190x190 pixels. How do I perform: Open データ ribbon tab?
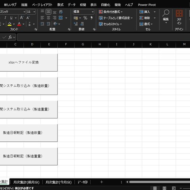72,5
